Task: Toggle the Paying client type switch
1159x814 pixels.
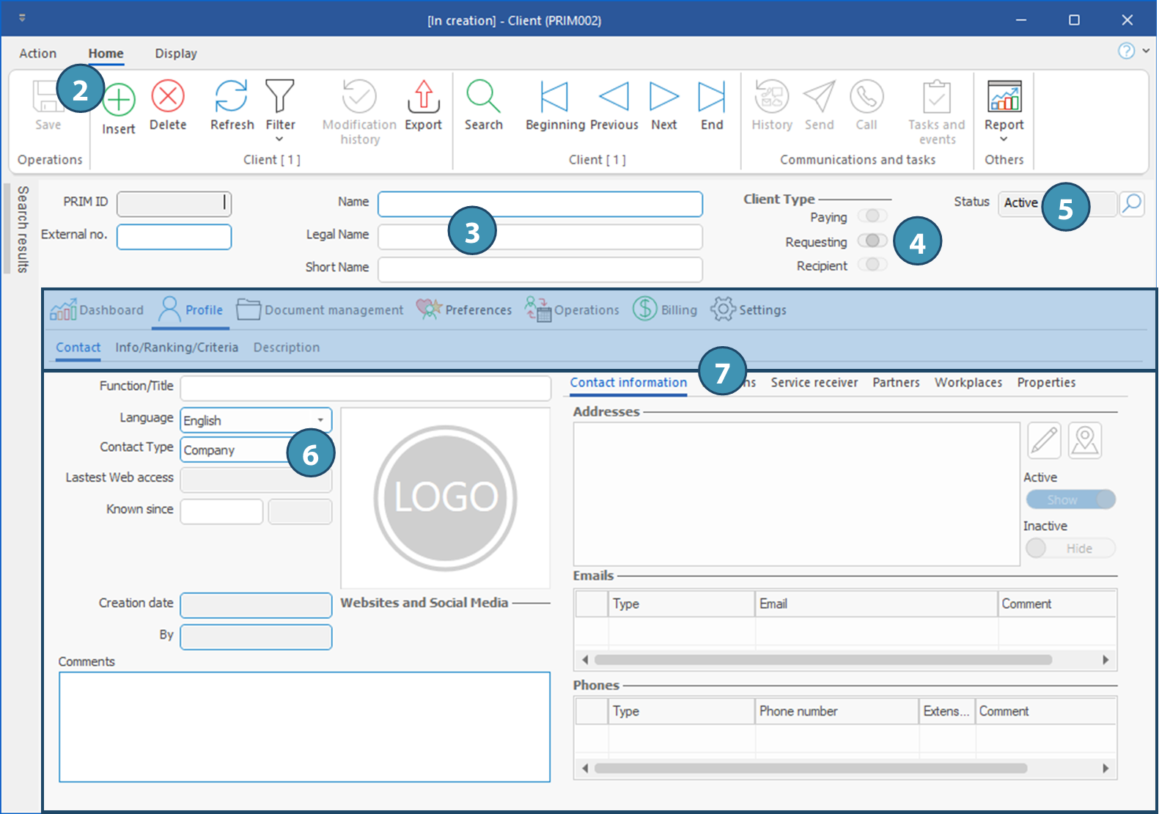Action: pyautogui.click(x=872, y=216)
